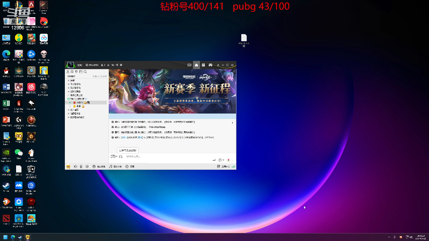Click the YY channel avatar logo in title bar
The width and height of the screenshot is (429, 241).
tap(70, 65)
